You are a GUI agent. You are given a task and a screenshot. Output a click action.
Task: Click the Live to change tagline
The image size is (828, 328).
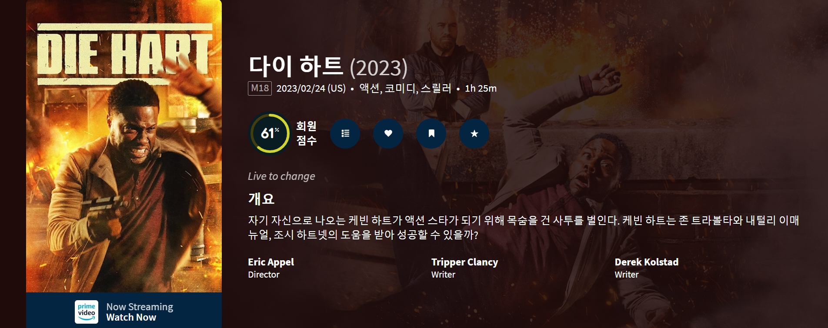point(281,176)
